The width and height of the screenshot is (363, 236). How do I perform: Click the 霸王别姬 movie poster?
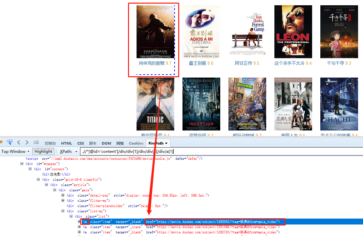click(201, 32)
